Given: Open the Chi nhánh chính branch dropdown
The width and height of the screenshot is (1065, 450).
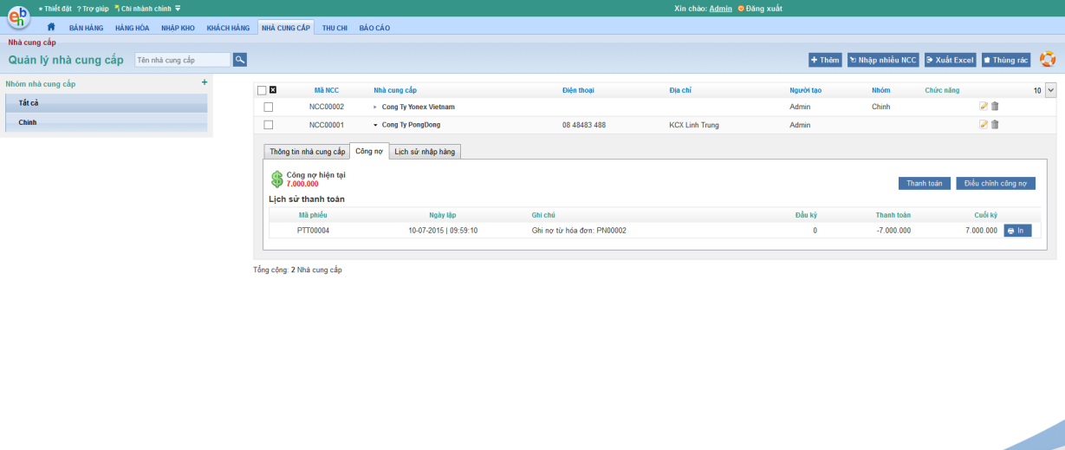Looking at the screenshot, I should coord(147,8).
